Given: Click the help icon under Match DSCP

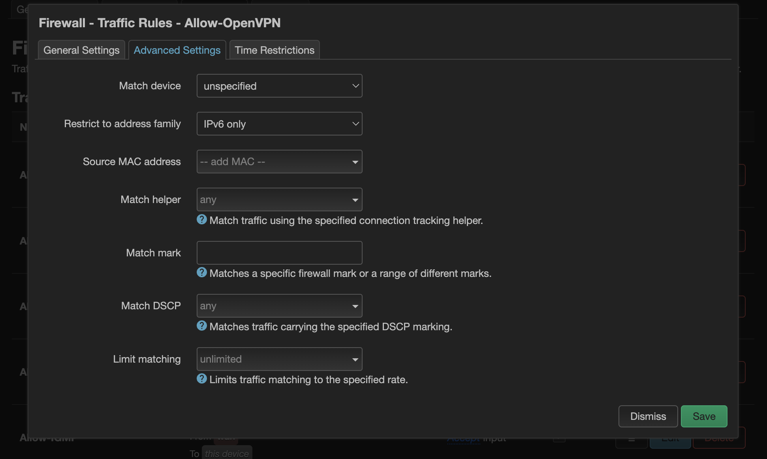Looking at the screenshot, I should (202, 326).
